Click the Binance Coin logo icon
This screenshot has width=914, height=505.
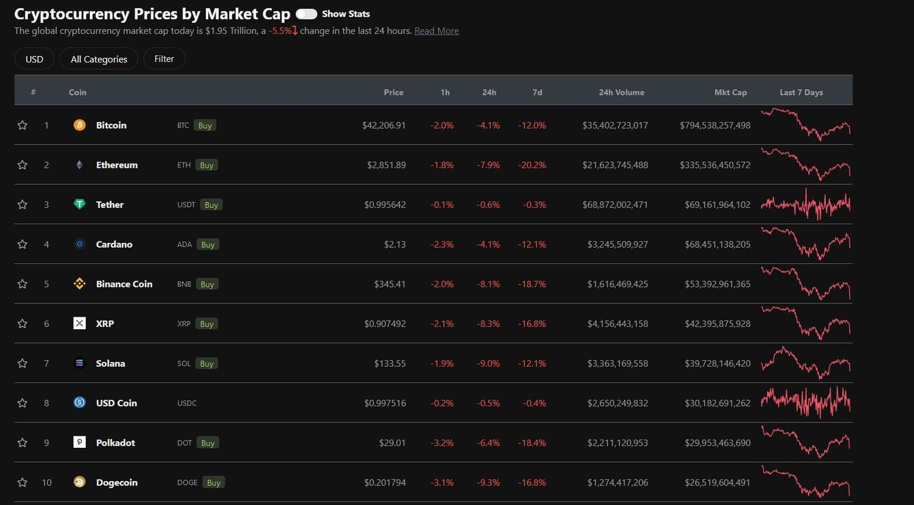79,284
